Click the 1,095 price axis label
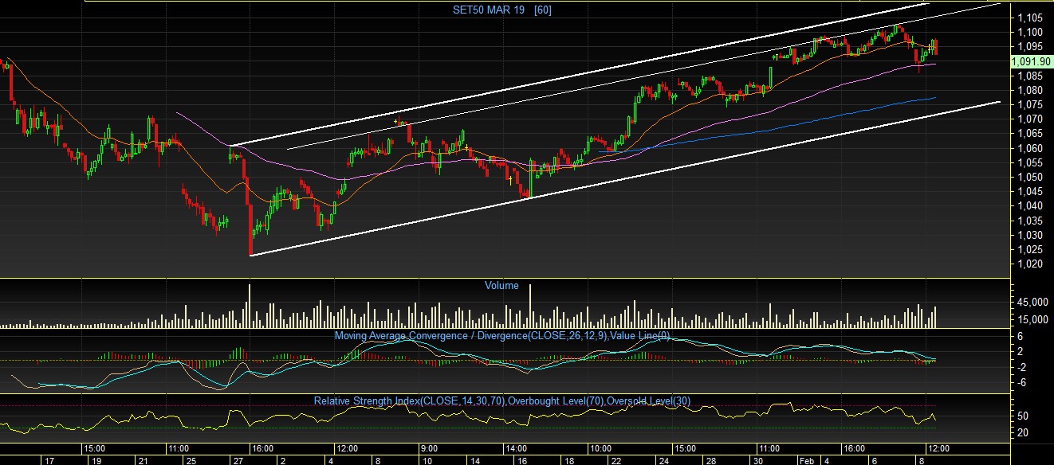 1030,46
